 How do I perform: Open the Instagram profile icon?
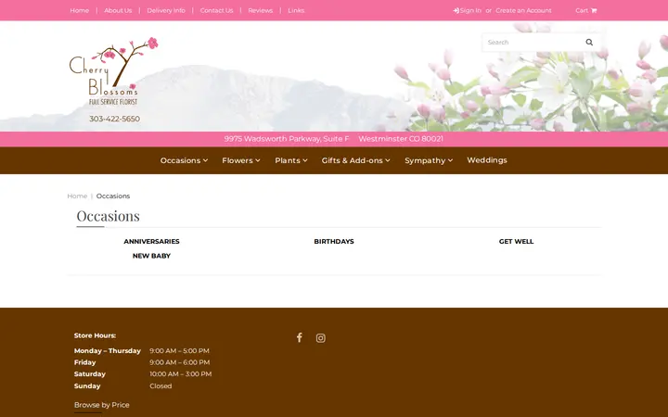coord(321,338)
